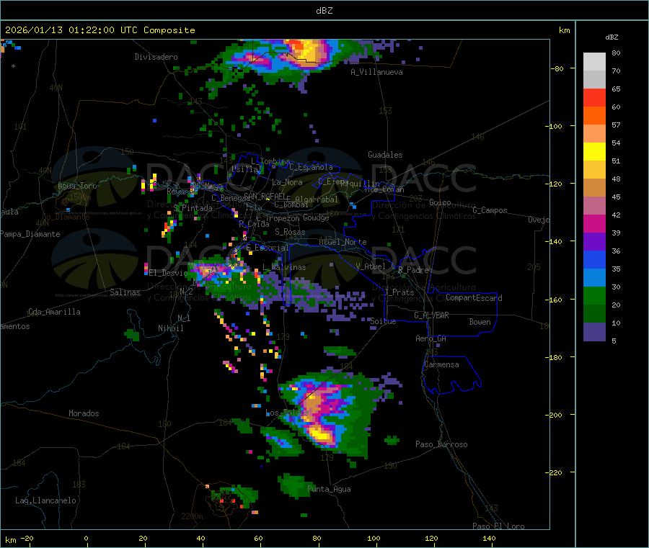Viewport: 649px width, 548px height.
Task: Click the 'Salinas' map label
Action: coord(125,292)
